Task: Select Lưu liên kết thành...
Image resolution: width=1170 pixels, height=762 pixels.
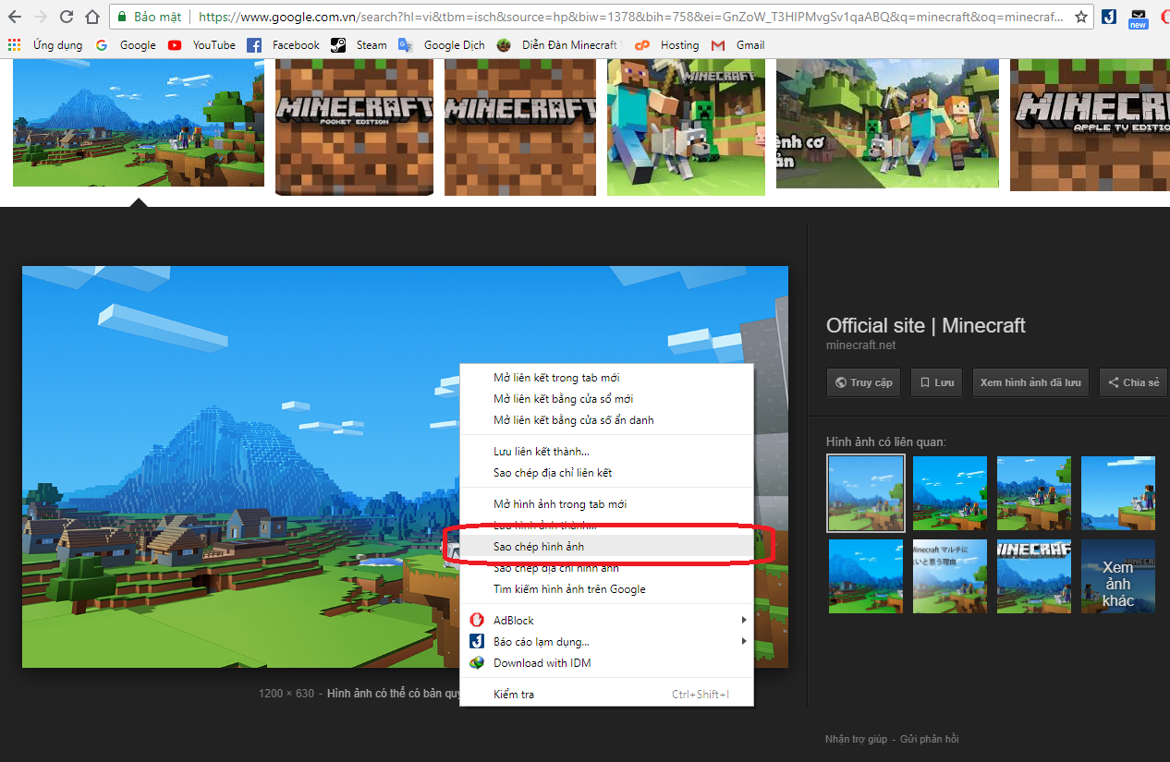Action: [606, 452]
